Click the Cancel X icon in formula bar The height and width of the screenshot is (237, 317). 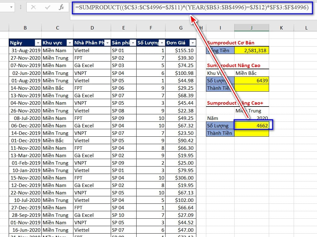coord(34,7)
